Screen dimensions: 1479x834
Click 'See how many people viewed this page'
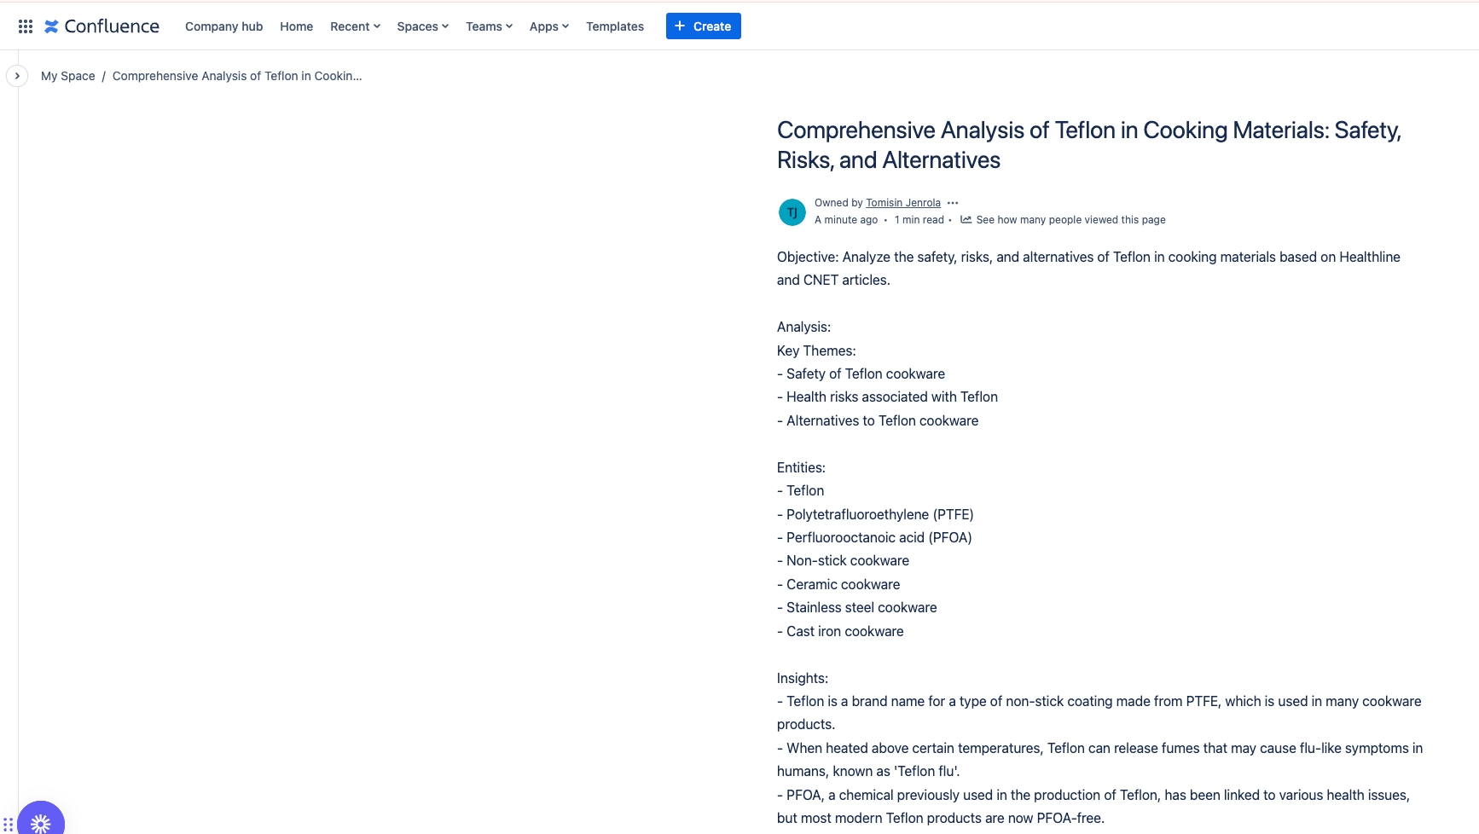(x=1070, y=220)
